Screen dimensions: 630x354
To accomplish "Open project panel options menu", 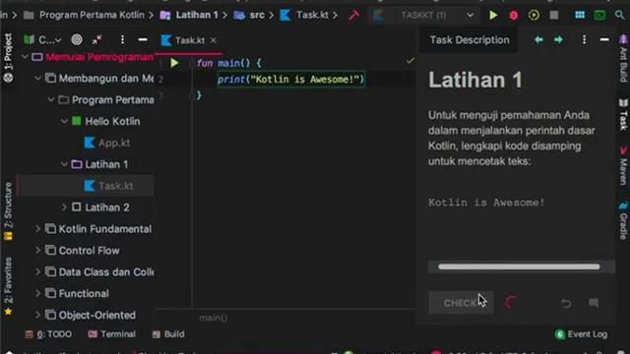I will pyautogui.click(x=122, y=39).
